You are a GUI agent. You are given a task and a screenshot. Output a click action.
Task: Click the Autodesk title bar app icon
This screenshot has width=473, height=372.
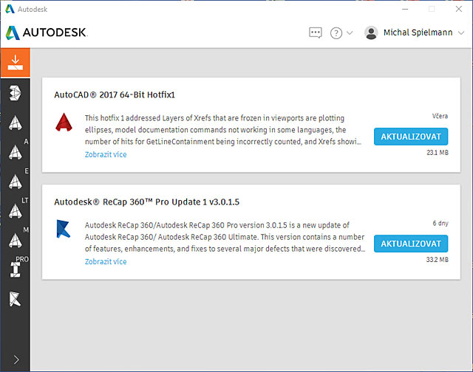[10, 9]
